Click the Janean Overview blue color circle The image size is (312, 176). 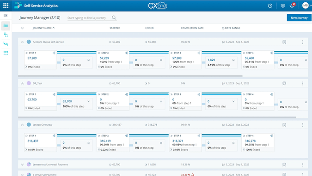pos(29,124)
